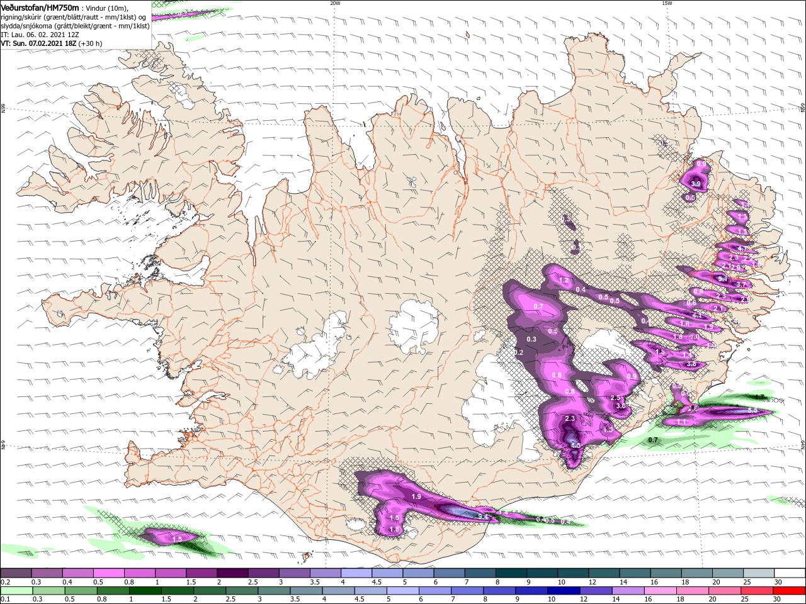Click the 3.7 value on the east fjords
Screen dimensions: 806x604
click(x=741, y=284)
